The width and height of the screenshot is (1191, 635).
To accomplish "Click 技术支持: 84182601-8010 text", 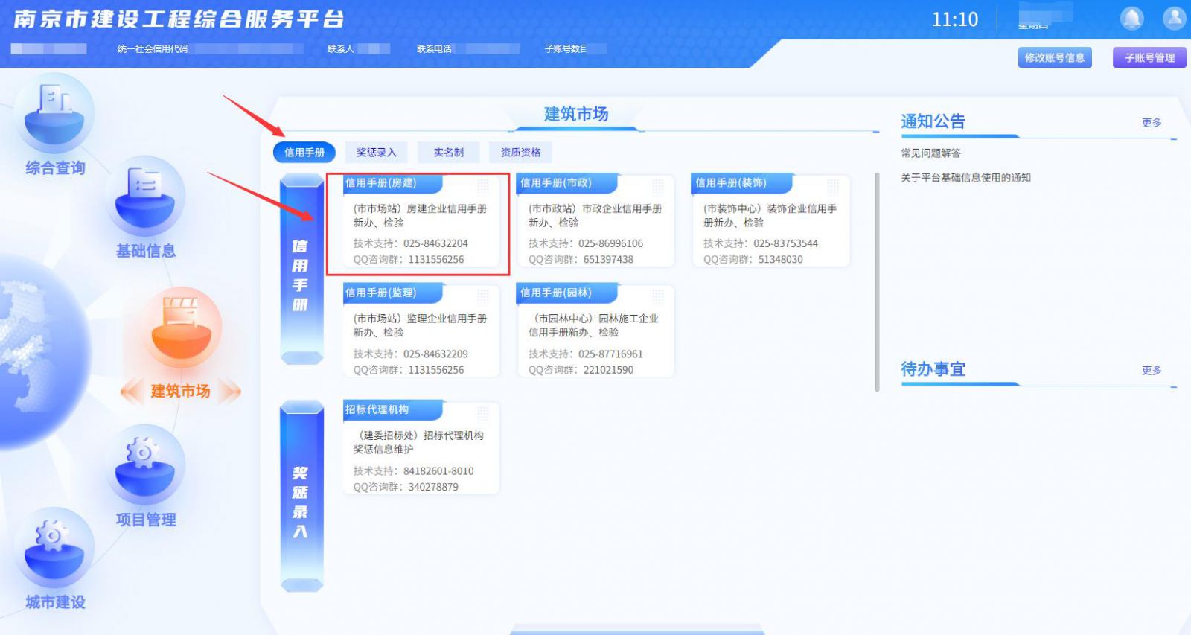I will pyautogui.click(x=413, y=470).
